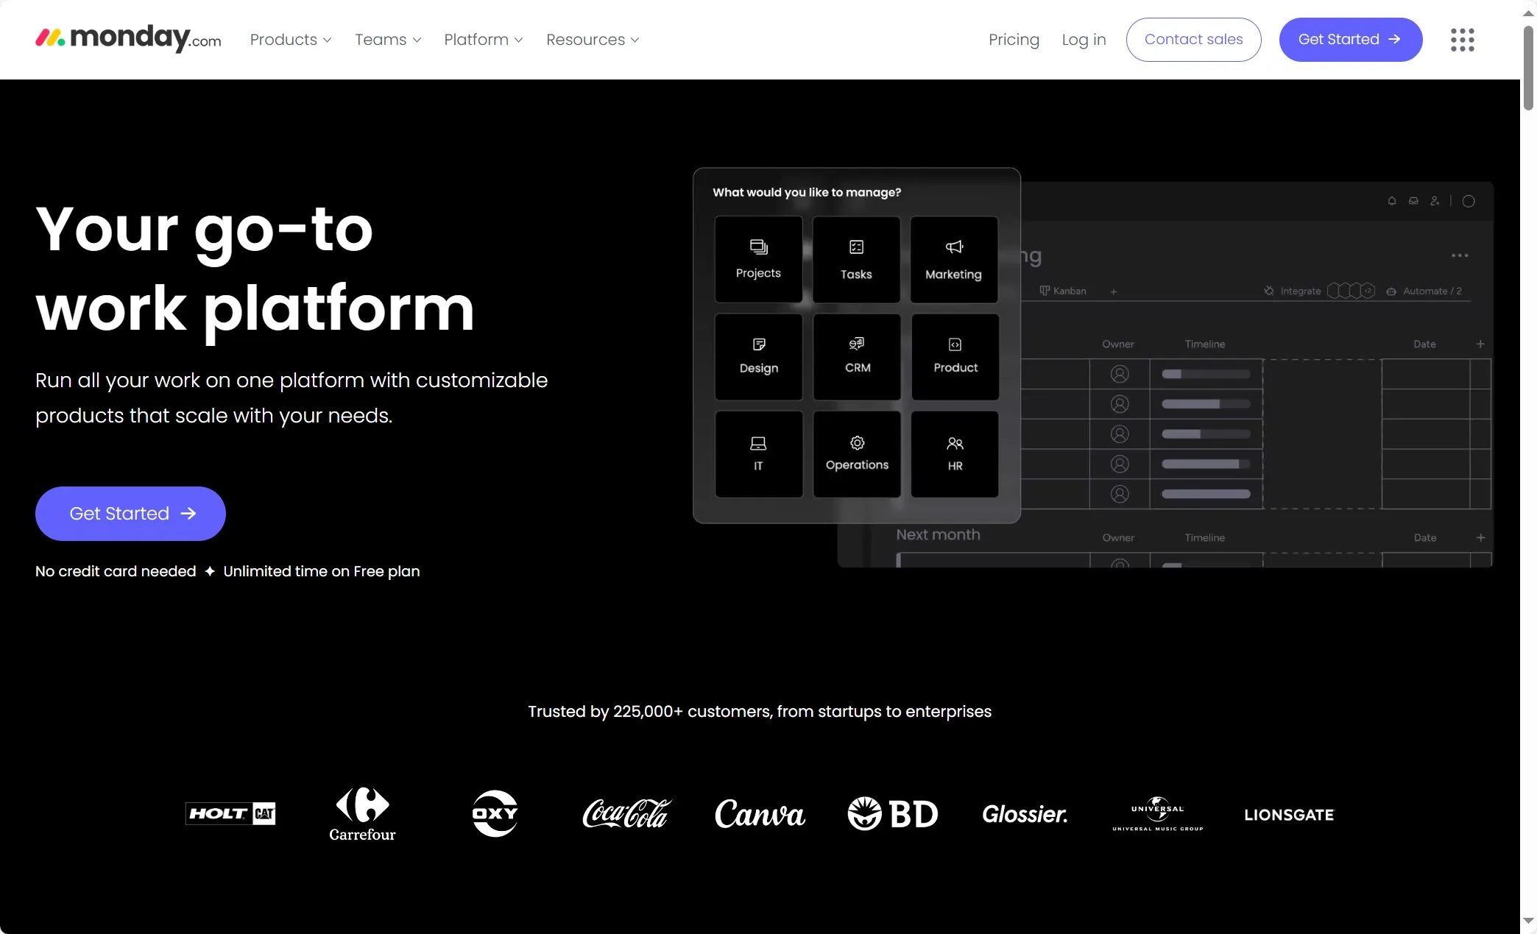The height and width of the screenshot is (934, 1537).
Task: Add column in Next month group header
Action: coord(1480,537)
